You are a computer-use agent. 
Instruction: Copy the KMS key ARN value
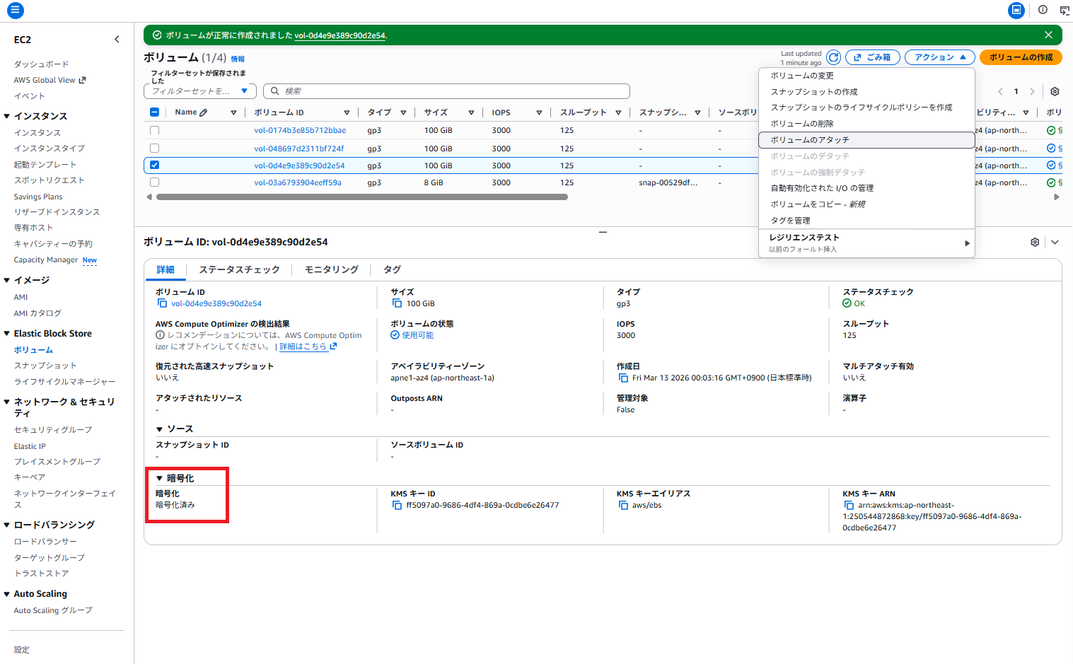(x=849, y=505)
